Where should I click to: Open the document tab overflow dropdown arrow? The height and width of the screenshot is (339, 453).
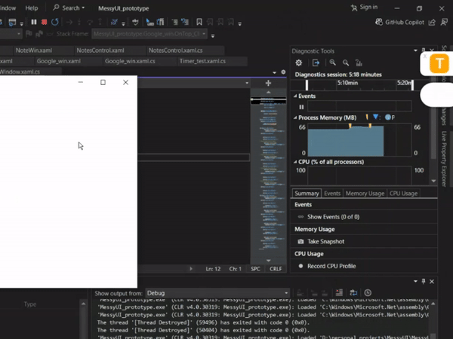point(275,72)
